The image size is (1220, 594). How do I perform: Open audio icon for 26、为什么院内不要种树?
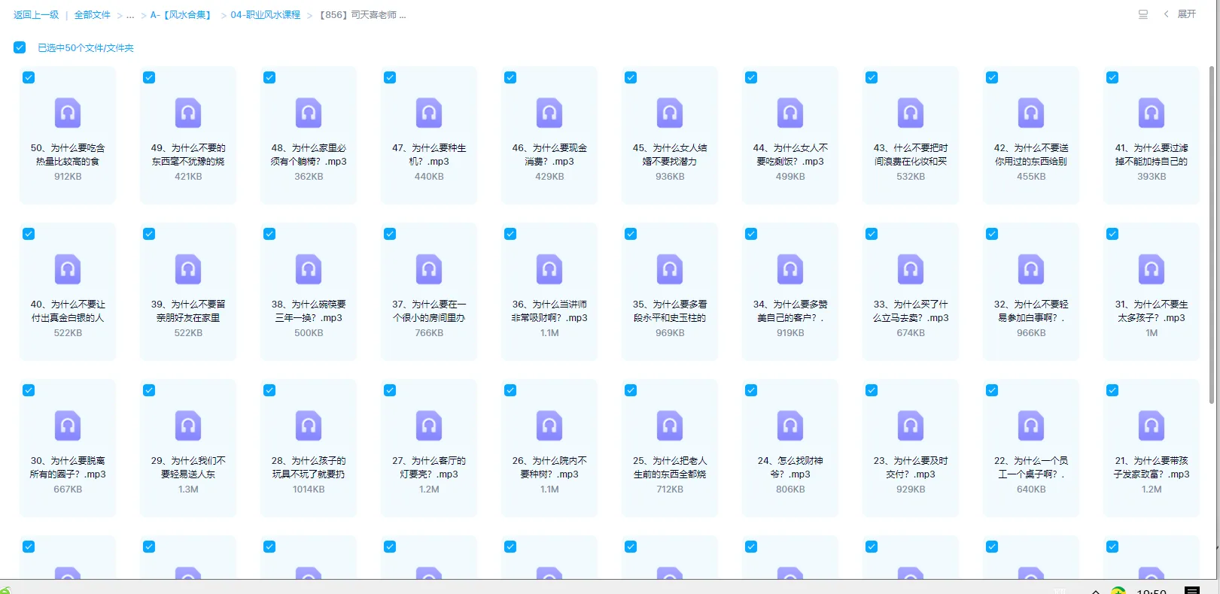549,426
